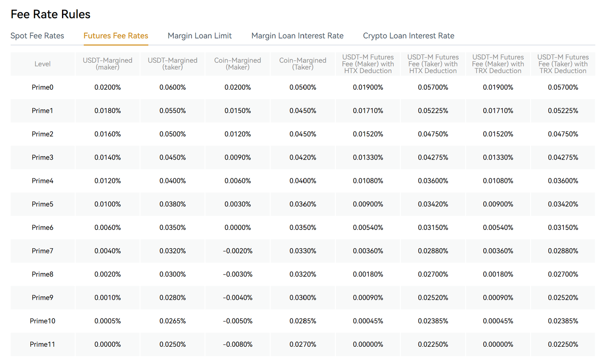The height and width of the screenshot is (363, 605).
Task: Select the Margin Loan Limit tab
Action: 199,36
